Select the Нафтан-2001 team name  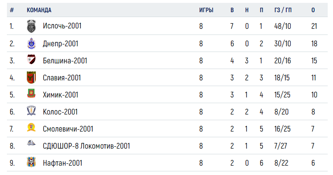click(63, 163)
